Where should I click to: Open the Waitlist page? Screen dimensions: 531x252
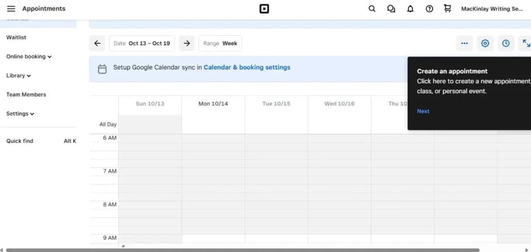(16, 37)
